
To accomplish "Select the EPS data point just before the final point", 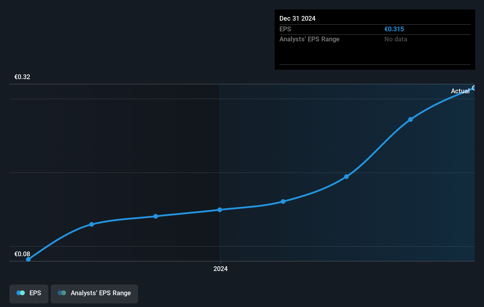I will click(x=410, y=120).
